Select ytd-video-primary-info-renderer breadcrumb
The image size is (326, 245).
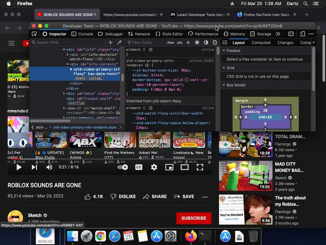click(85, 127)
